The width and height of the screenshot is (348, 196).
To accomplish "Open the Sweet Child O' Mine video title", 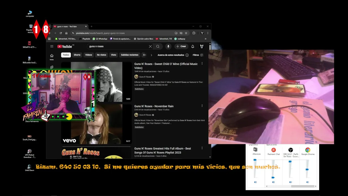I will [166, 66].
